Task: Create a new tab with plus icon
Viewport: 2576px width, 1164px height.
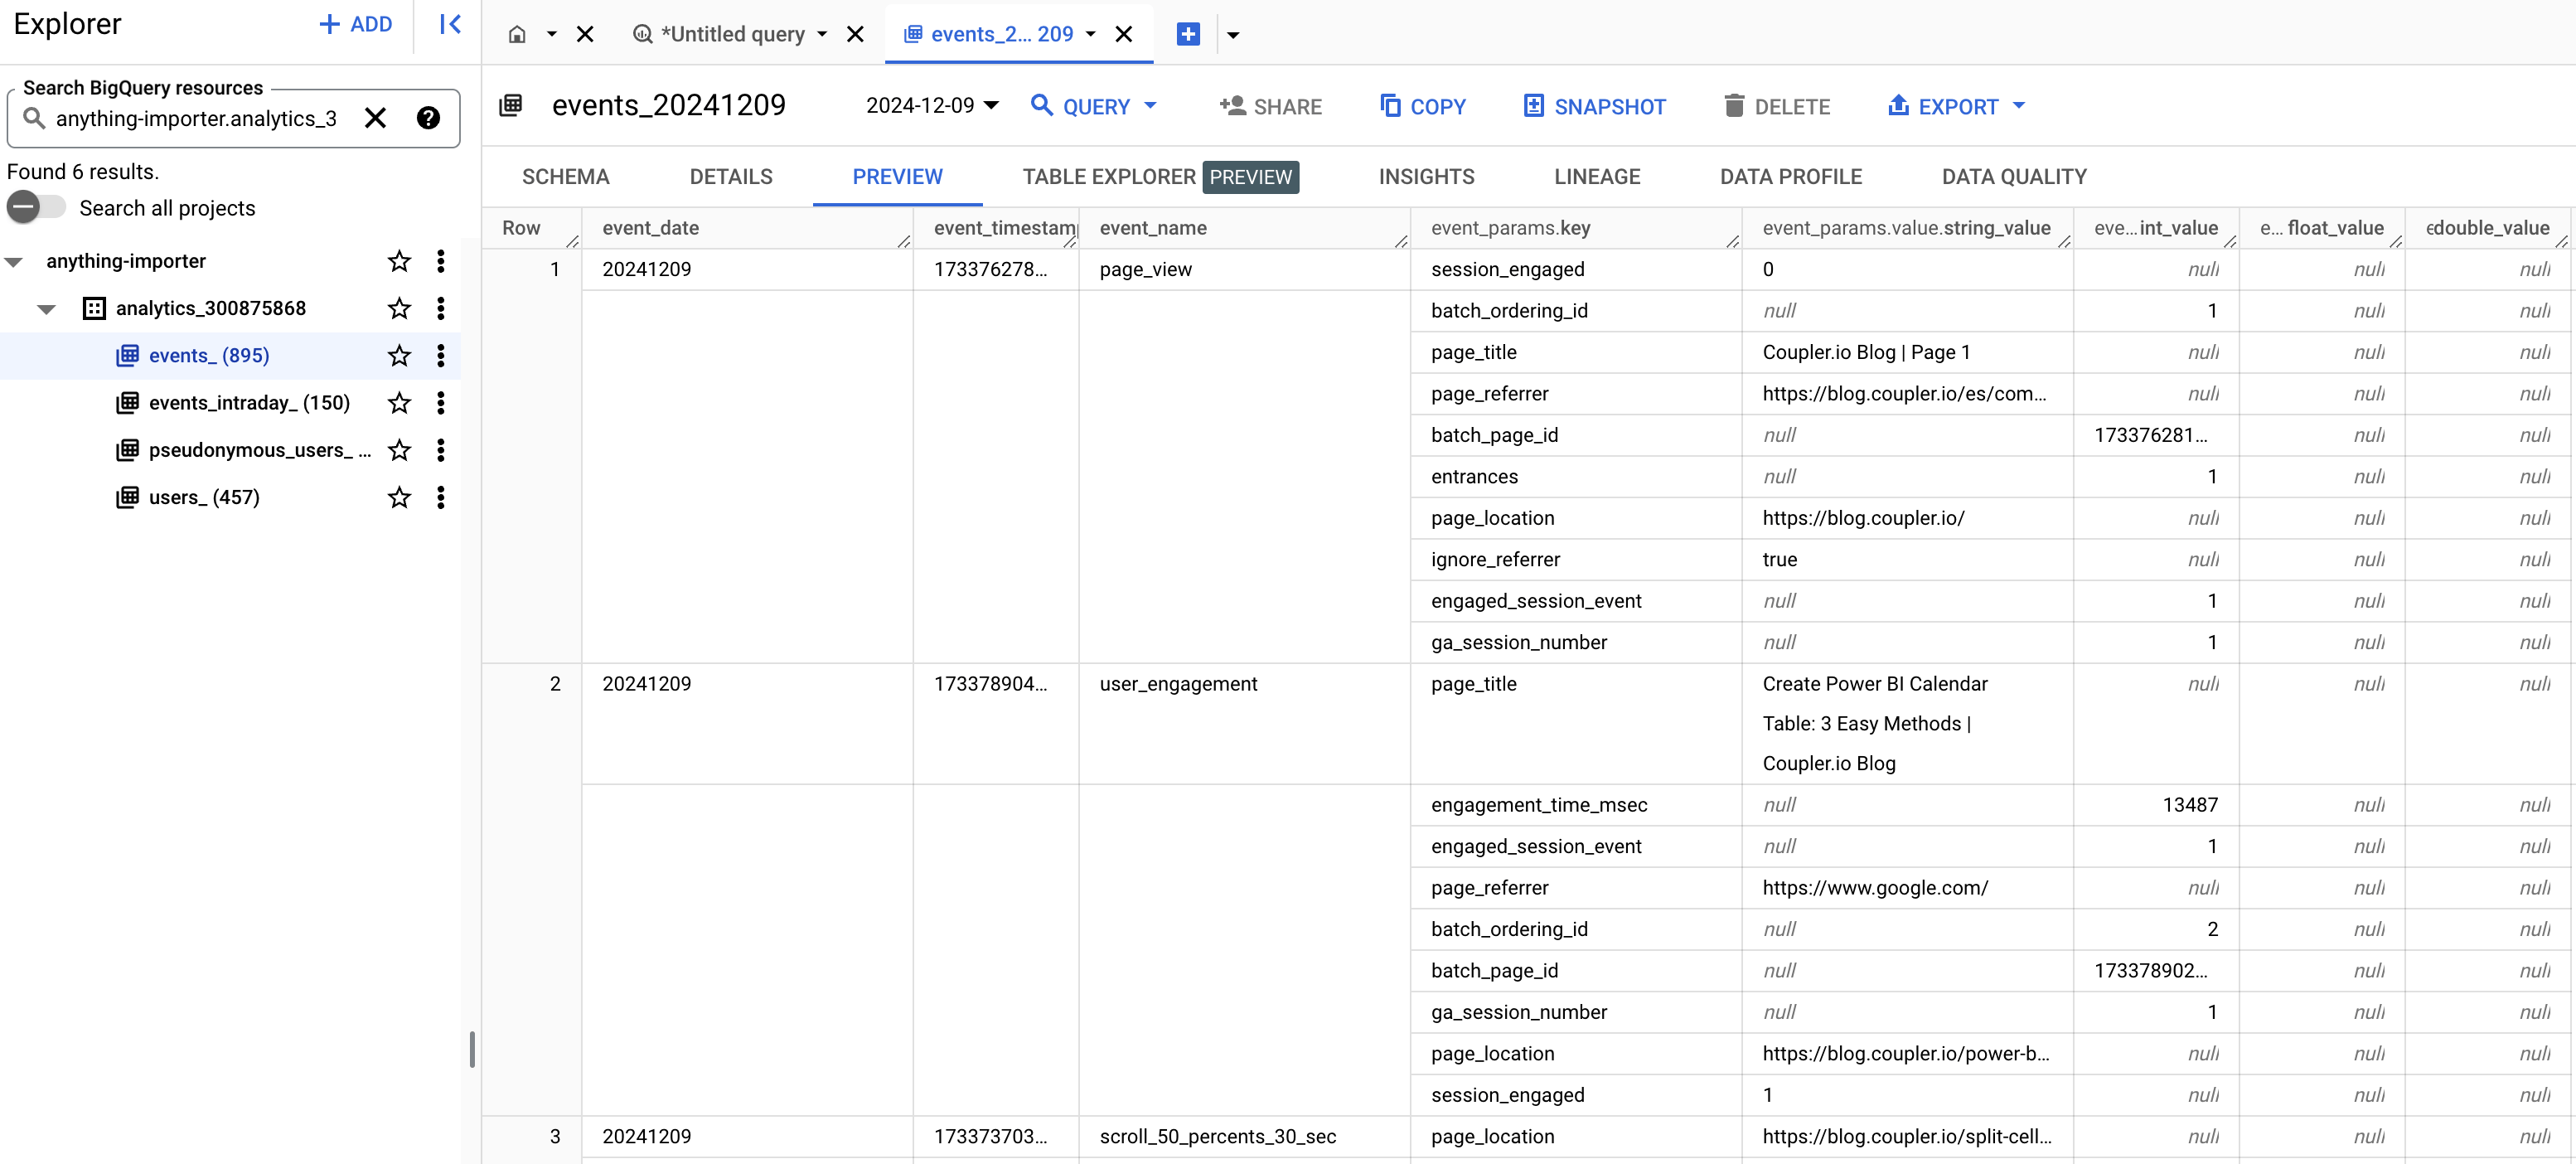Action: click(1188, 35)
